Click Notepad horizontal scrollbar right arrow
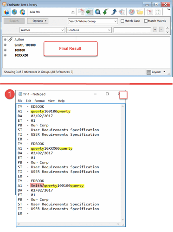173x232 pixels. tap(118, 224)
